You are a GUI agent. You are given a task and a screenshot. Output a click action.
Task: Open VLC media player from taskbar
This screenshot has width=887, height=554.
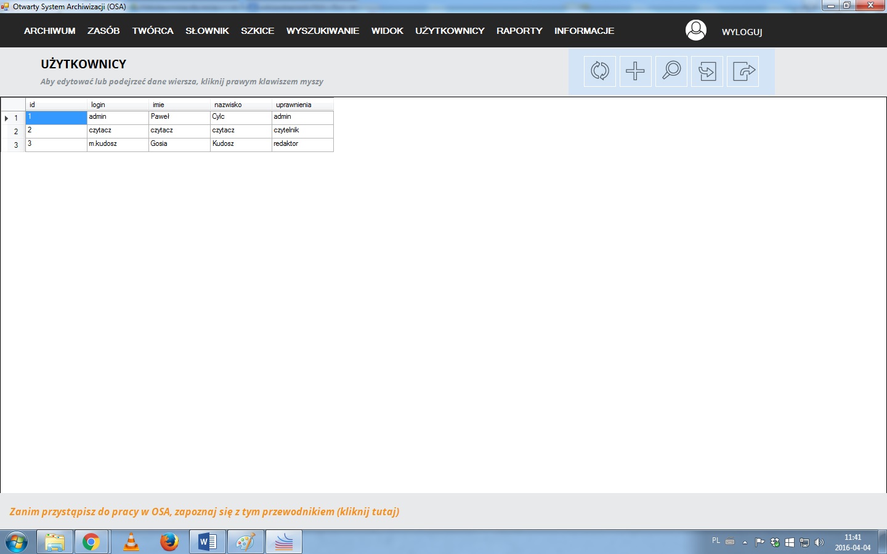click(131, 542)
